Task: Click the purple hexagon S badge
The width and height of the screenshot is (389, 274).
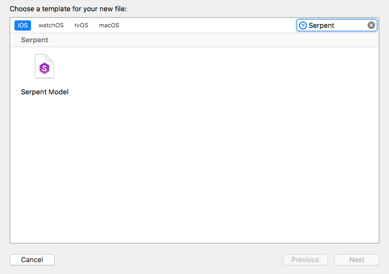Action: [x=45, y=68]
